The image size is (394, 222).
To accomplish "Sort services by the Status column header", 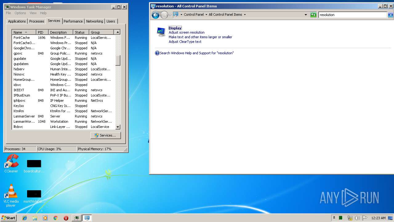I will (81, 32).
